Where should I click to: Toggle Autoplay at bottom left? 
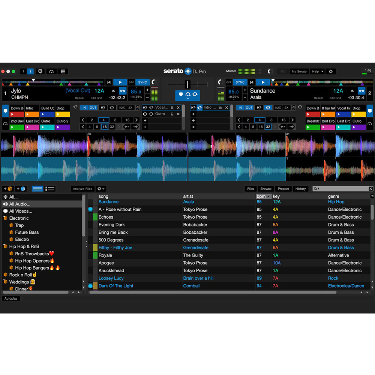point(11,298)
